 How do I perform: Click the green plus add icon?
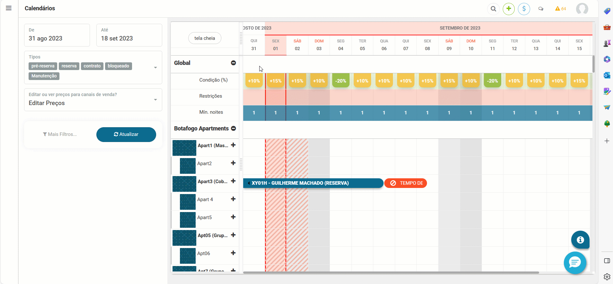point(509,9)
